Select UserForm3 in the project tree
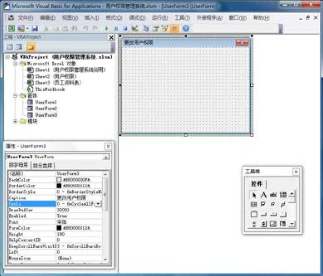This screenshot has height=276, width=323. pyautogui.click(x=42, y=115)
